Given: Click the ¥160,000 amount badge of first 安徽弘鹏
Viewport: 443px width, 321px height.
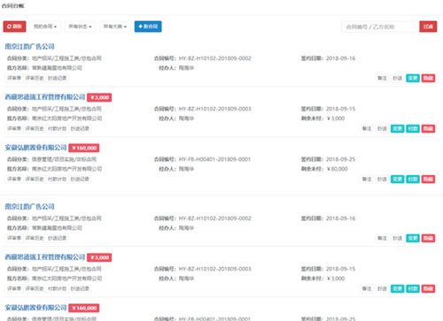Looking at the screenshot, I should click(84, 148).
